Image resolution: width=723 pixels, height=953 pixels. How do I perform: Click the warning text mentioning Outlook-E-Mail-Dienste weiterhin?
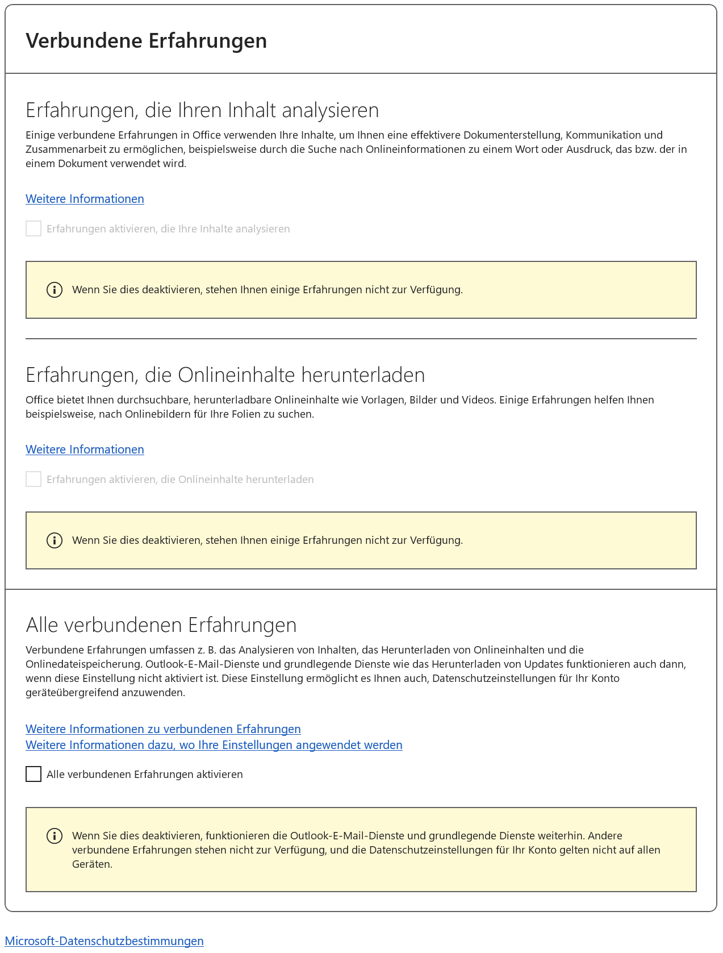(366, 850)
